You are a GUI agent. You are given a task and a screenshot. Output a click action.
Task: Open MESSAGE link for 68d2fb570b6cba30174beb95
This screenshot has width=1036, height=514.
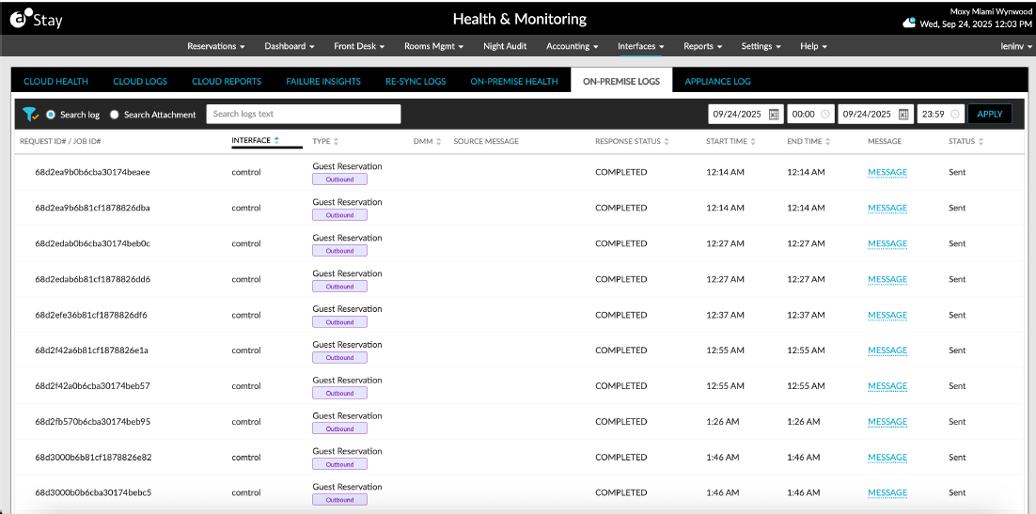click(x=887, y=422)
